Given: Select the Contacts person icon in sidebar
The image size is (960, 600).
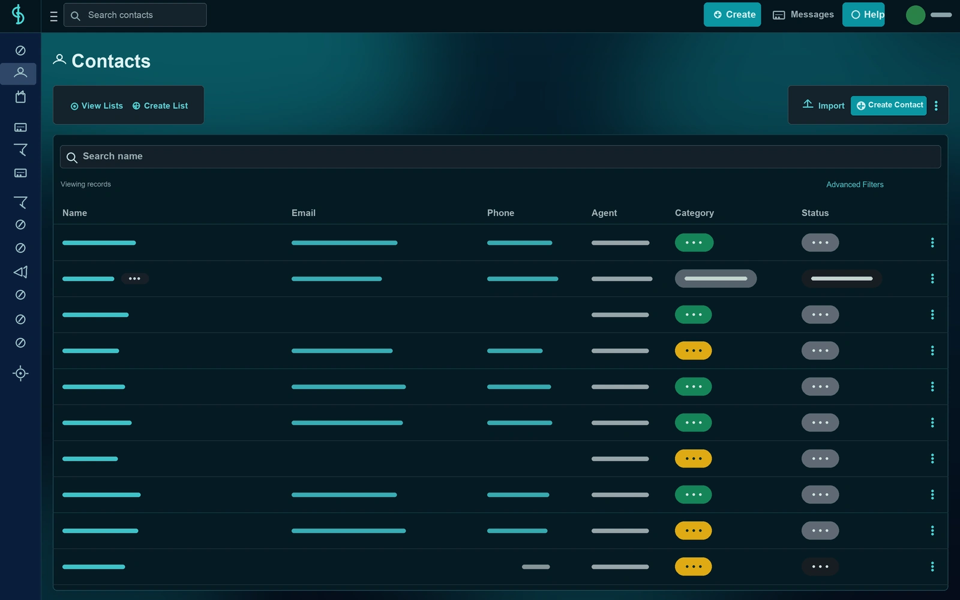Looking at the screenshot, I should (x=20, y=73).
